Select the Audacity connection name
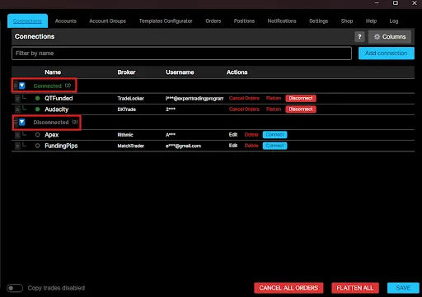The image size is (422, 297). coord(57,109)
